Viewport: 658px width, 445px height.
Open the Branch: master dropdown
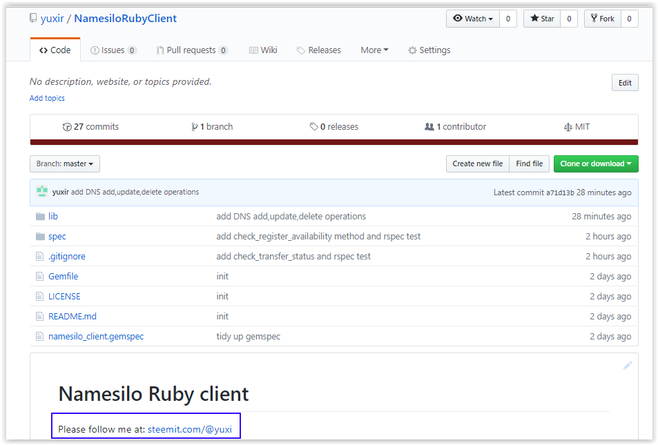point(65,164)
